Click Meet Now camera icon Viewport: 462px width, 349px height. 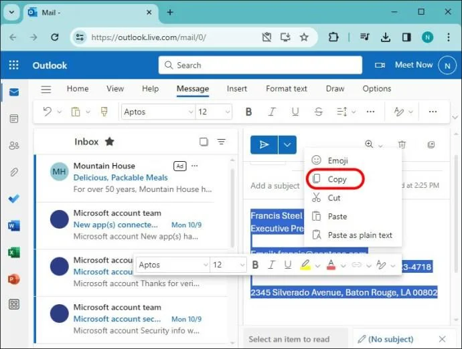[380, 65]
